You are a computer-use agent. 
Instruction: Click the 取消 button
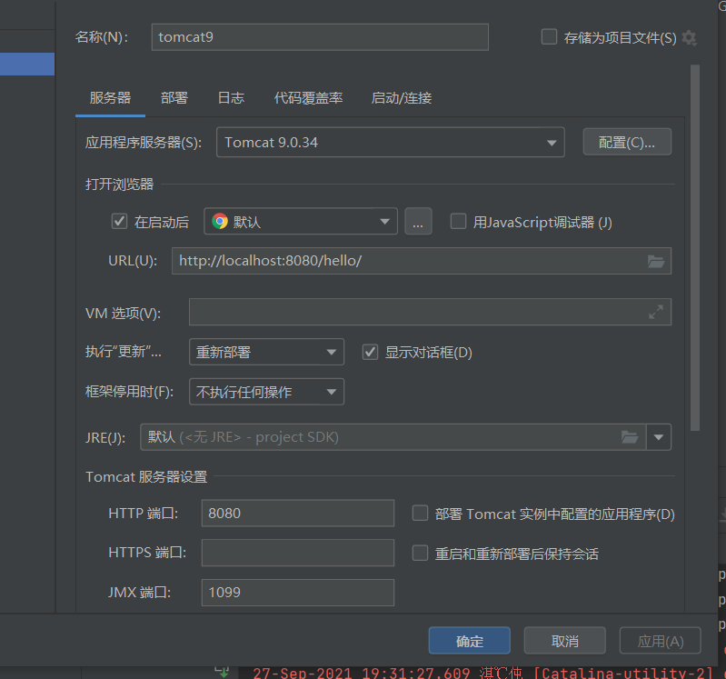[x=565, y=641]
